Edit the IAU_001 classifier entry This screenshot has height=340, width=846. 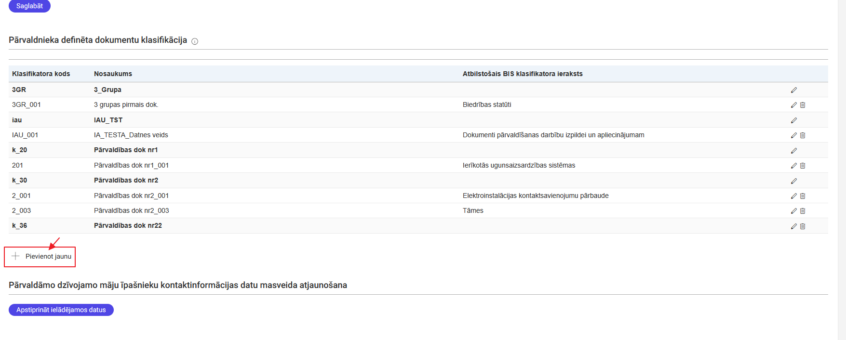point(793,135)
